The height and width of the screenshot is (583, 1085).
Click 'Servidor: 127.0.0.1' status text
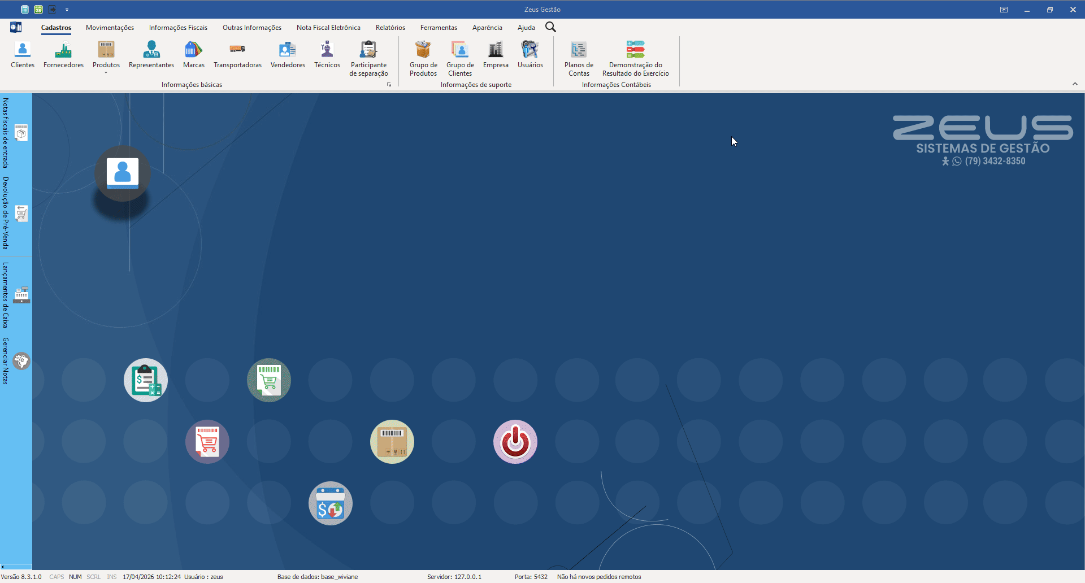pyautogui.click(x=454, y=577)
